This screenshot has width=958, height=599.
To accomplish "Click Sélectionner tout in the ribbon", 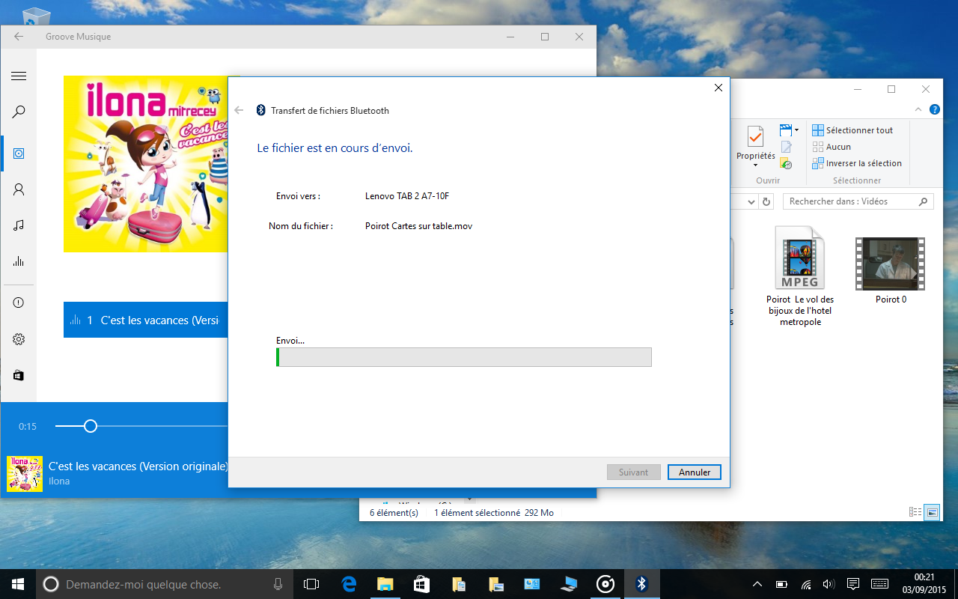I will (x=852, y=130).
